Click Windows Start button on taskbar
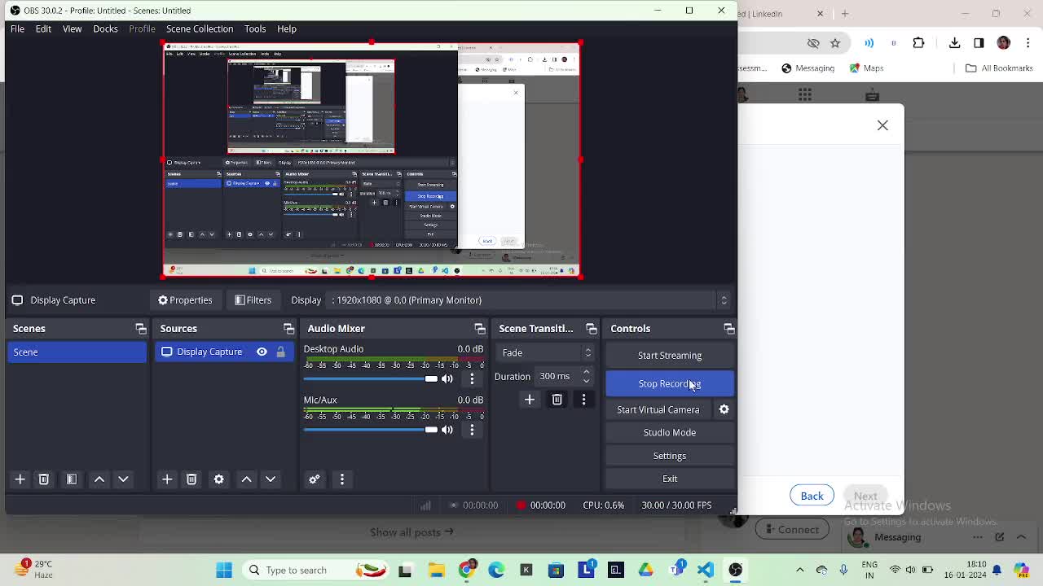 pyautogui.click(x=224, y=570)
